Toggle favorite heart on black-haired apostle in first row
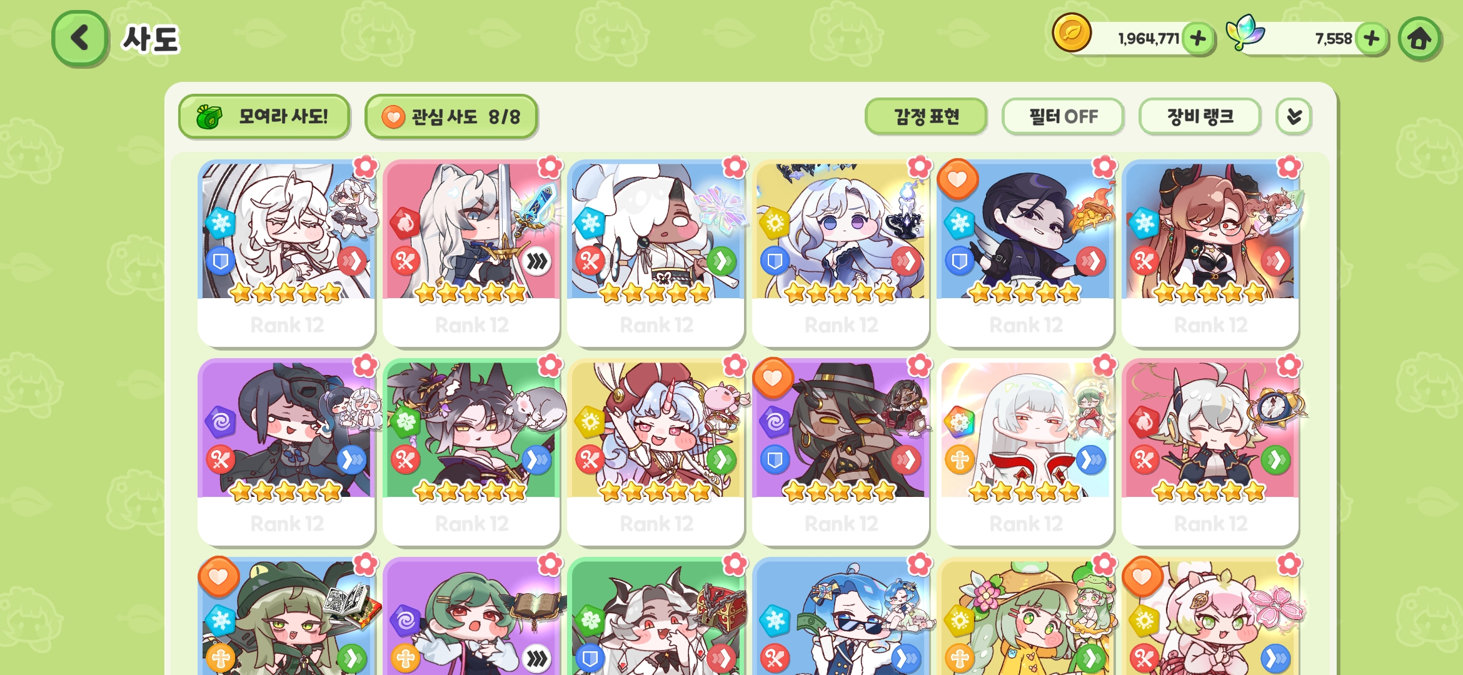1463x675 pixels. click(x=957, y=179)
